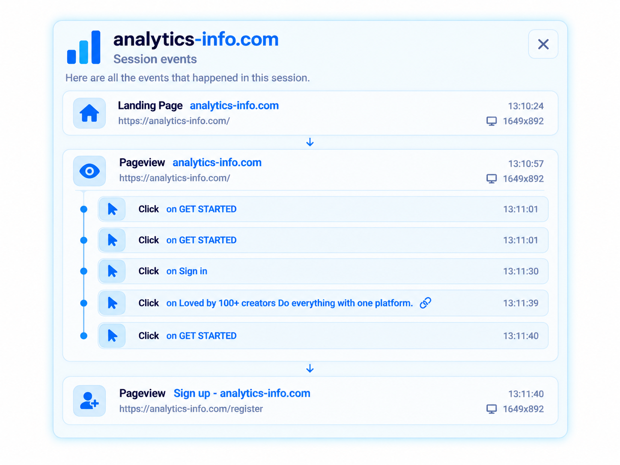This screenshot has height=465, width=620.
Task: Click the URL text under the Landing Page title
Action: 174,121
